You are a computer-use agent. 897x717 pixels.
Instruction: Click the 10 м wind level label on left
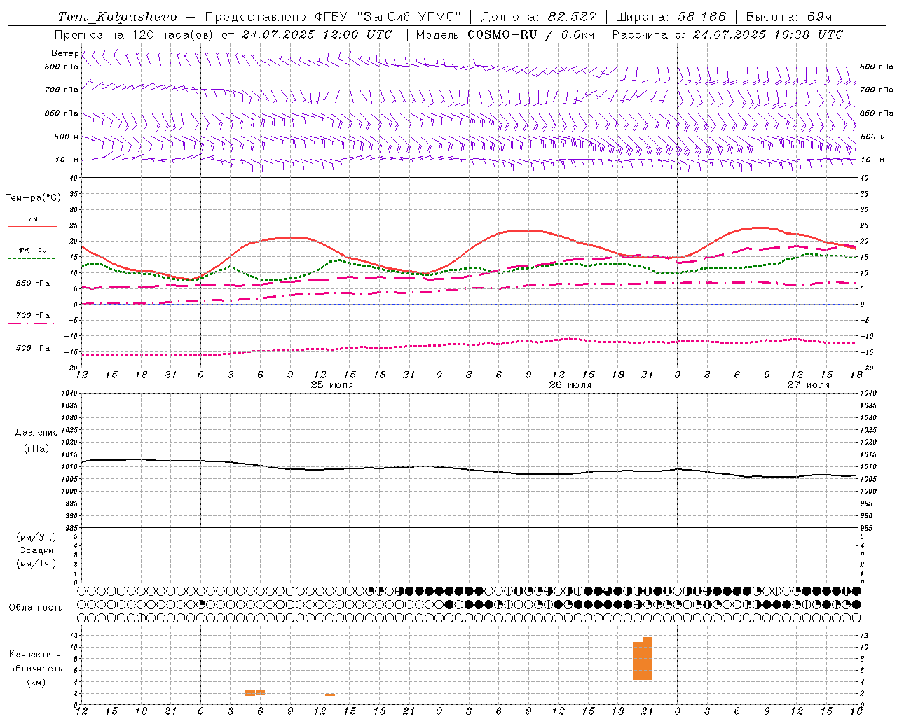point(67,160)
